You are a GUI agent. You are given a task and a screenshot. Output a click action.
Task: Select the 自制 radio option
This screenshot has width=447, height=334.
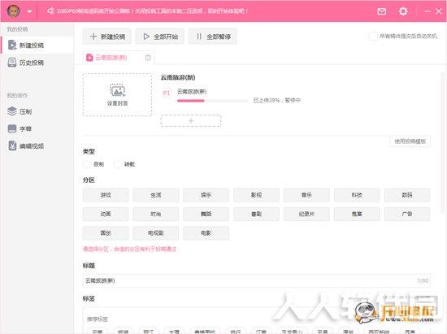[x=86, y=164]
